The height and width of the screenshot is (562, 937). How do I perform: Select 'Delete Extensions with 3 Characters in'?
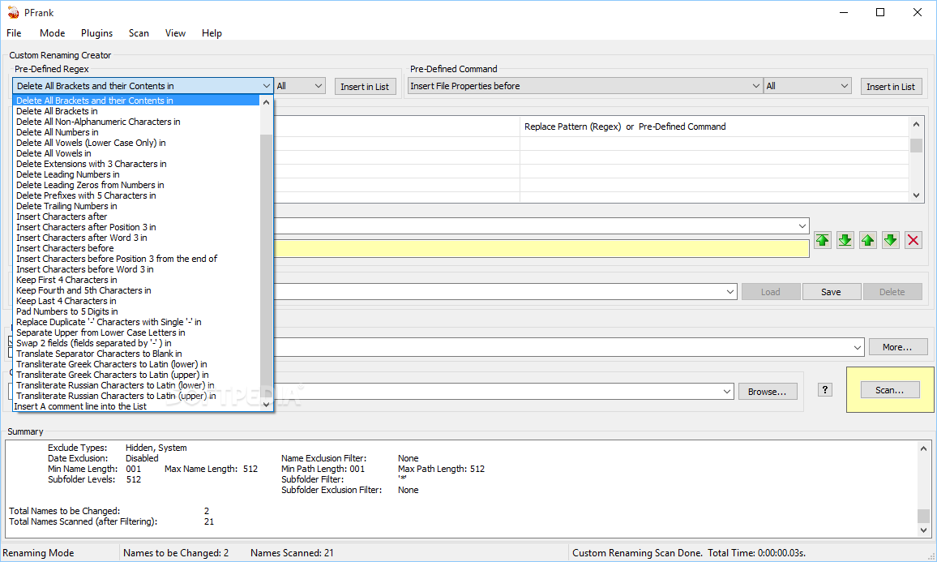pos(136,164)
